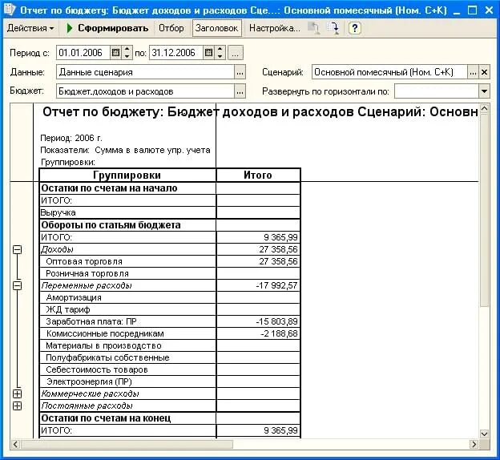Collapse the Доходы group
500x460 pixels.
pos(17,249)
